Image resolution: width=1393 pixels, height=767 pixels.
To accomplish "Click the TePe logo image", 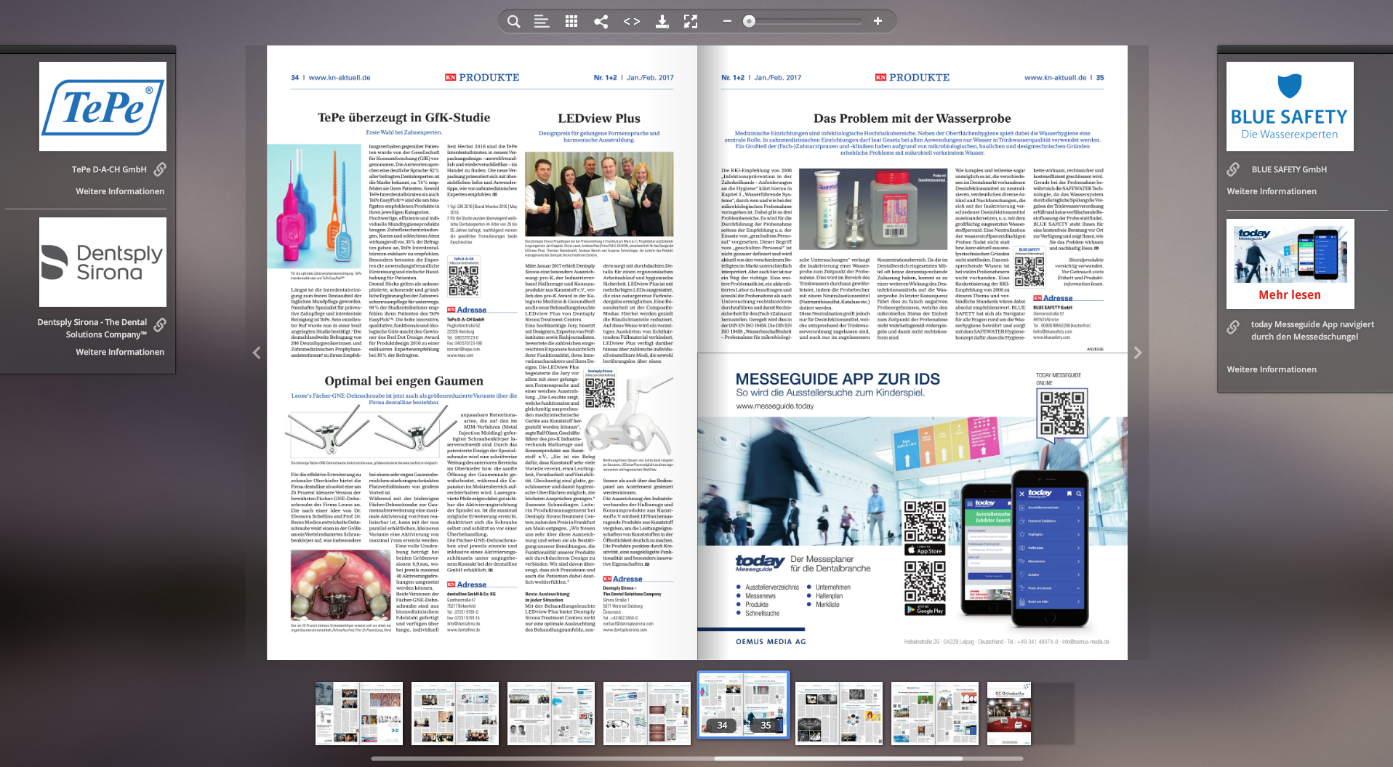I will 103,106.
